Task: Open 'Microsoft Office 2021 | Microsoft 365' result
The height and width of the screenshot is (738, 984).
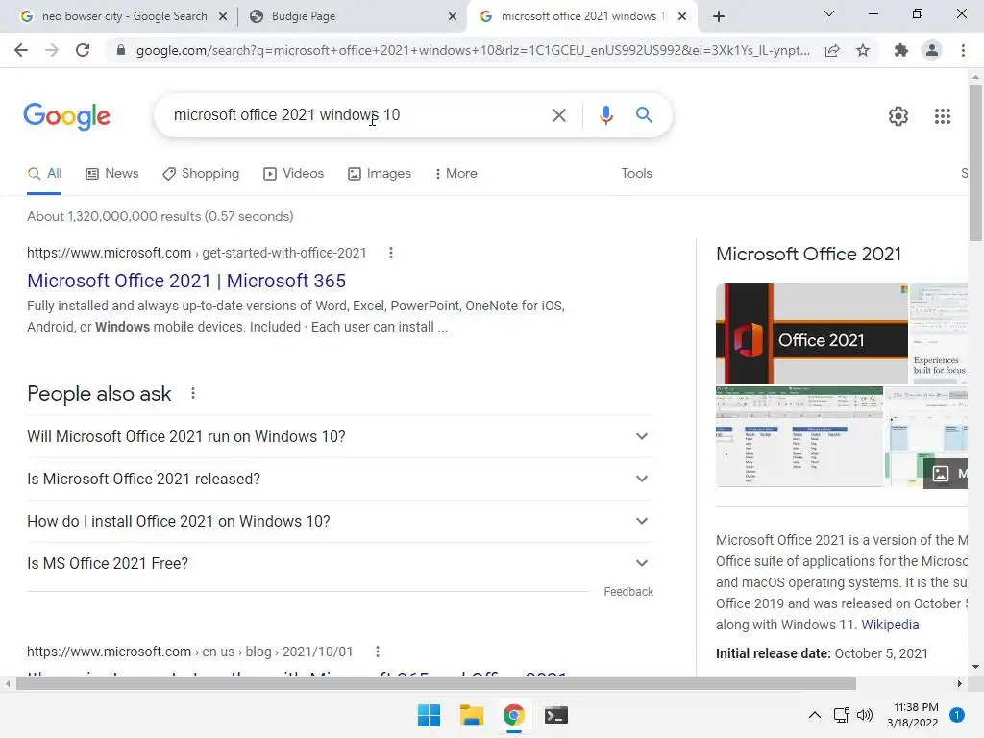Action: coord(186,281)
